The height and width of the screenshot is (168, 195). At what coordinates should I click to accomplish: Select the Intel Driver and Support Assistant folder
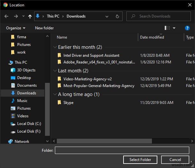click(91, 55)
